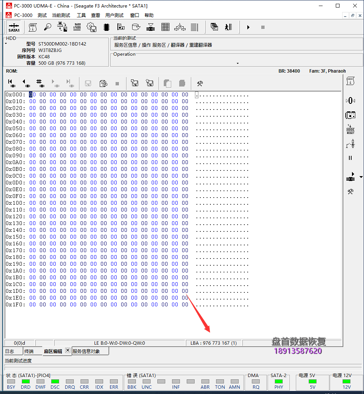Image resolution: width=364 pixels, height=394 pixels.
Task: Open the 工具 menu
Action: [81, 15]
